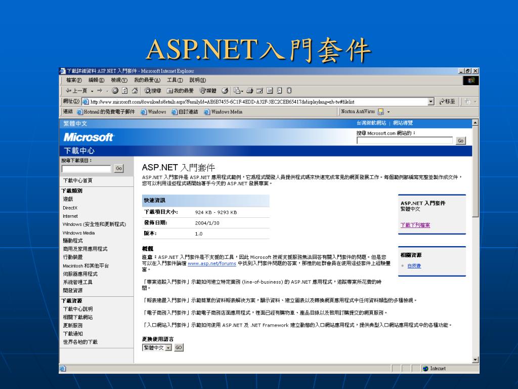This screenshot has width=518, height=389.
Task: Click the 下載下列檔案 download files link
Action: pos(415,225)
